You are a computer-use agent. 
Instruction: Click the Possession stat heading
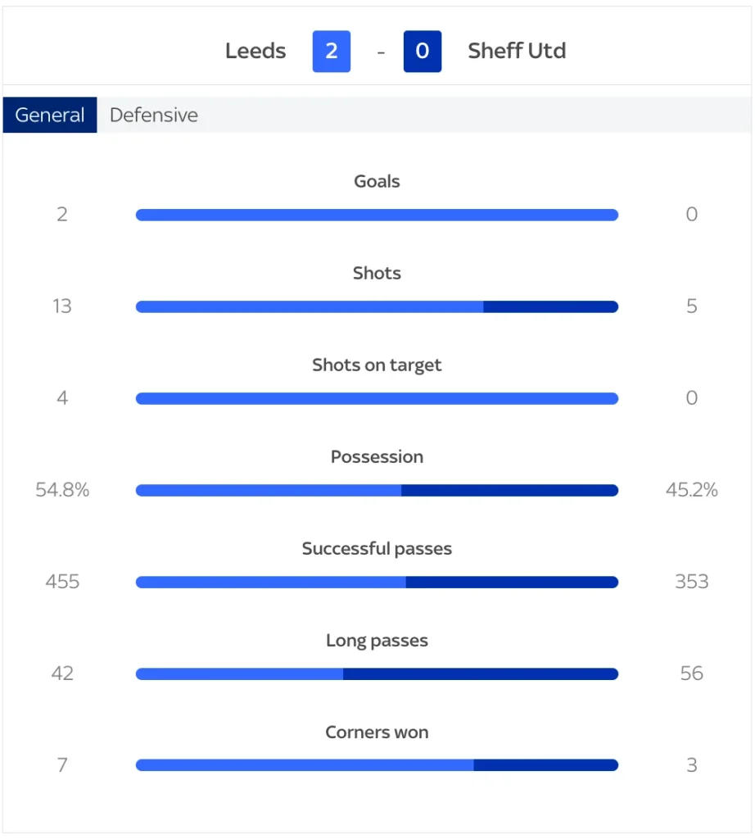[x=377, y=456]
